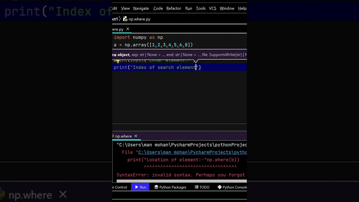Close the np.where run tab
The height and width of the screenshot is (202, 359).
[x=136, y=136]
